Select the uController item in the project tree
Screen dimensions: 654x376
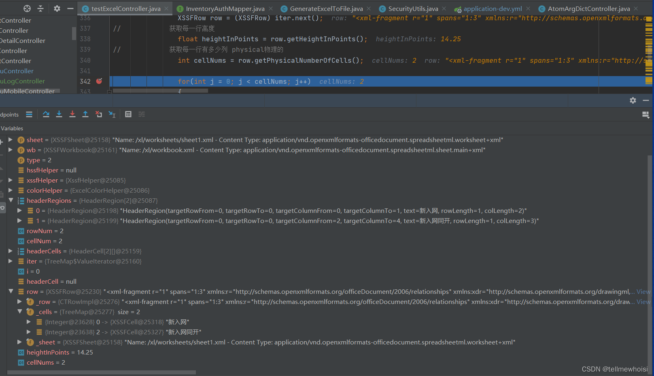tap(17, 71)
